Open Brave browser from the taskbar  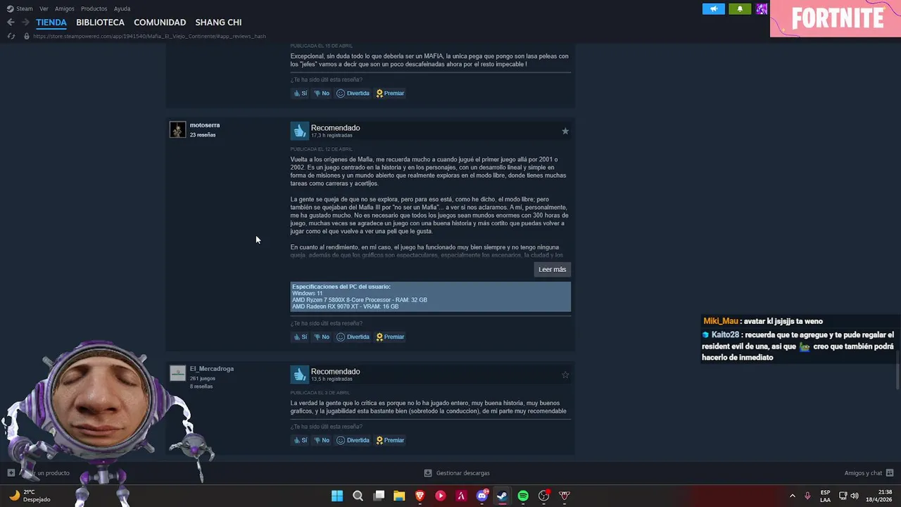pos(420,496)
